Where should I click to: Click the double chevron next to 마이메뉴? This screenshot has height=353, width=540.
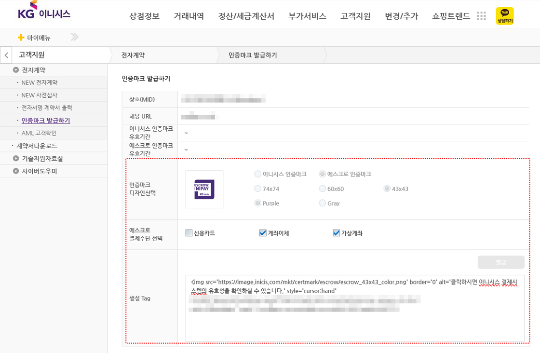coord(74,37)
